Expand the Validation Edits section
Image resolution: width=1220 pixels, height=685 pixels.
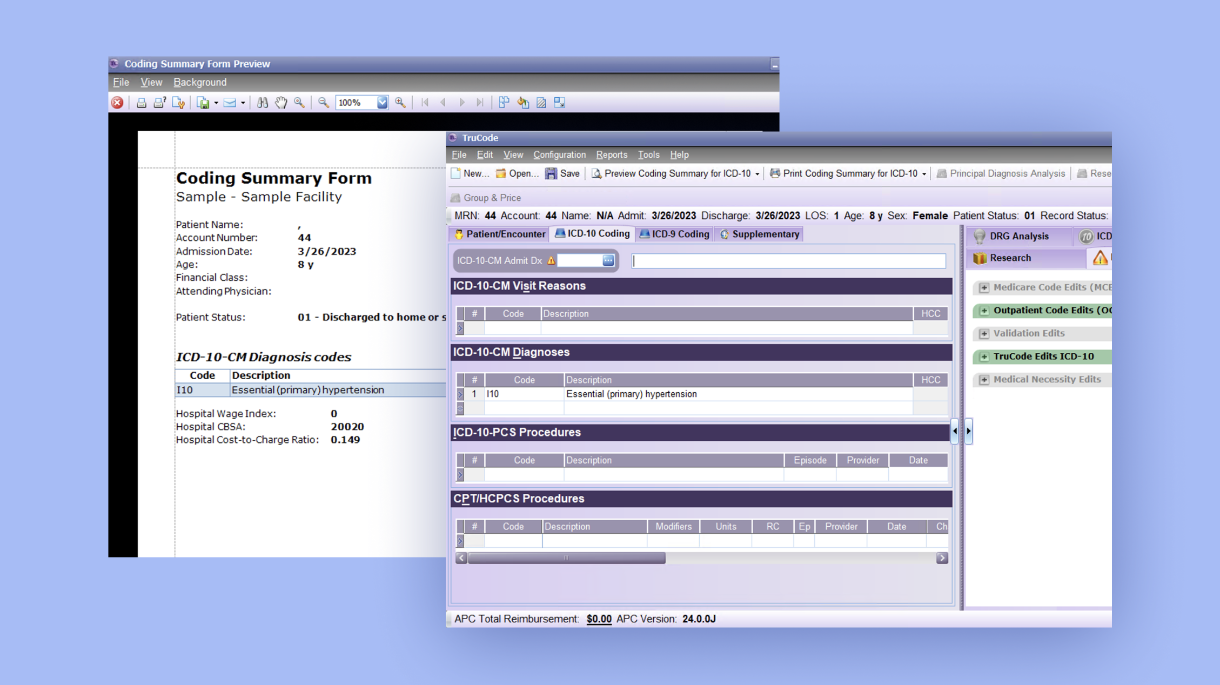click(985, 333)
